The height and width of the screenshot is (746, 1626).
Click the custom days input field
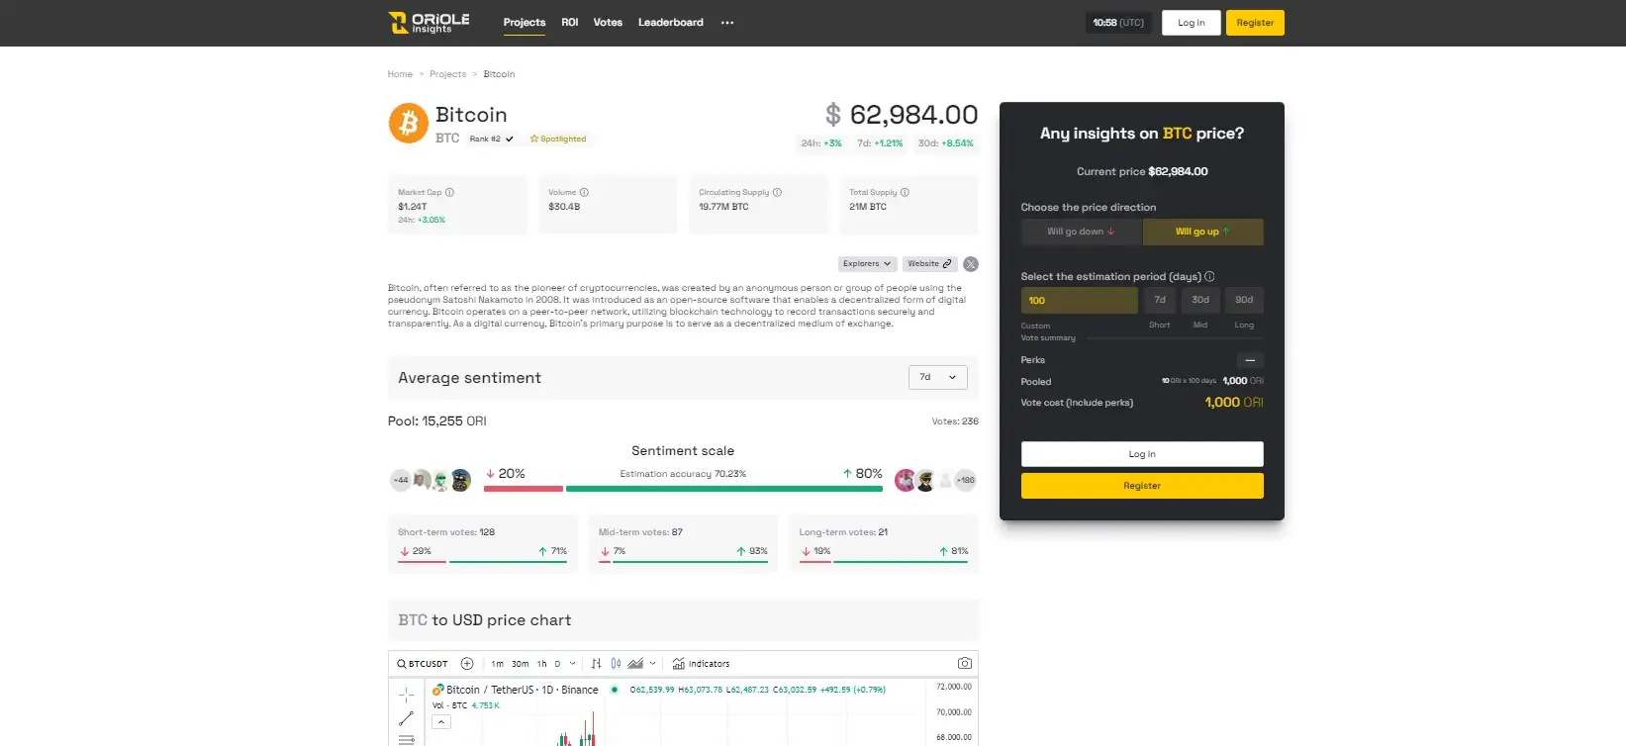pyautogui.click(x=1079, y=301)
